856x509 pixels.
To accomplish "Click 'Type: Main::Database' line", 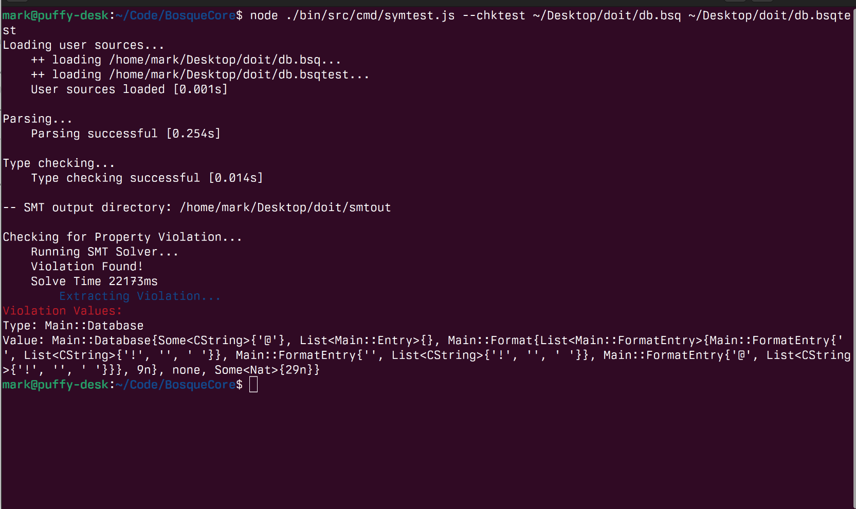I will (73, 326).
